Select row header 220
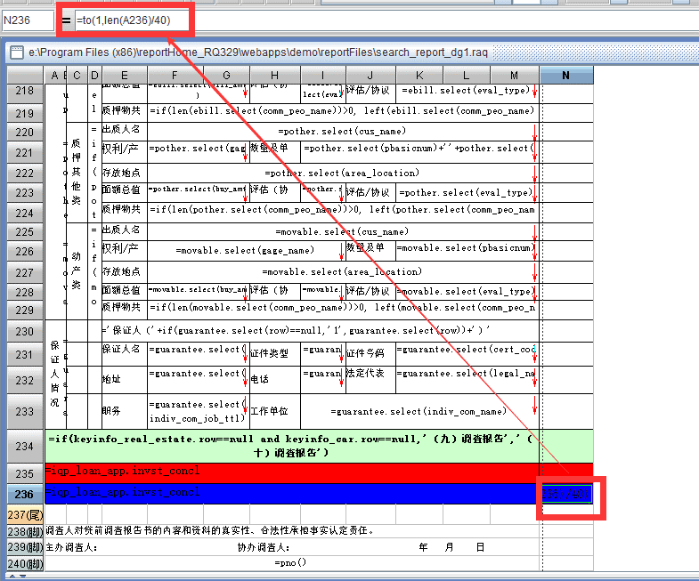 [25, 133]
